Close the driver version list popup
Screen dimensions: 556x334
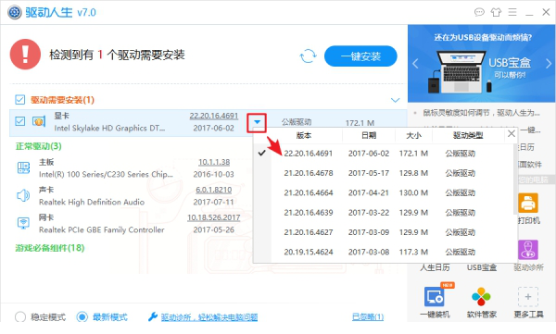point(512,134)
